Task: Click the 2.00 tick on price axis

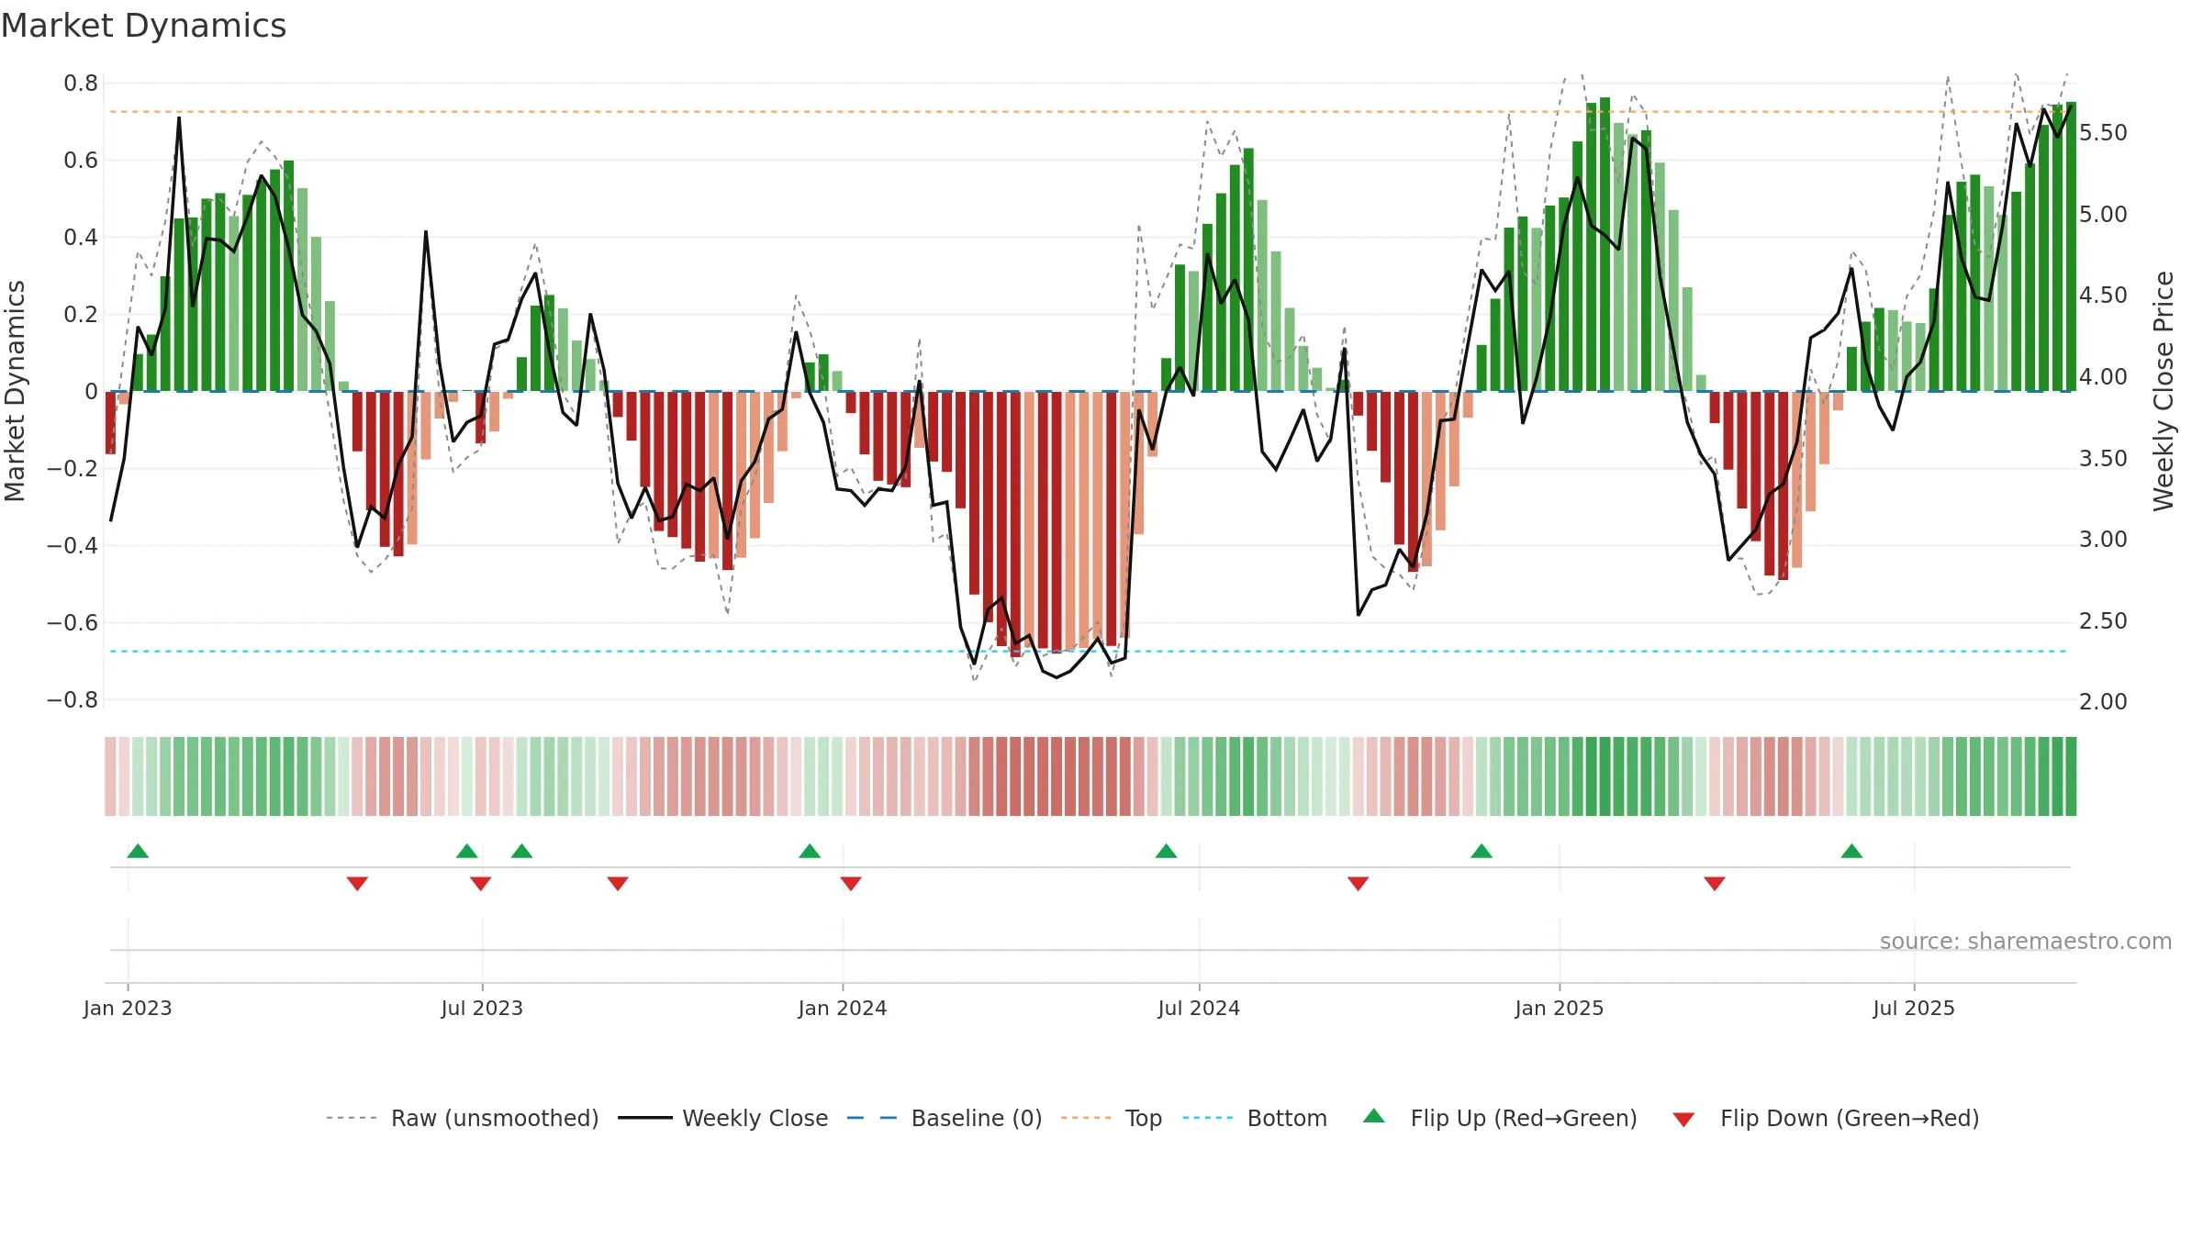Action: click(x=2103, y=702)
